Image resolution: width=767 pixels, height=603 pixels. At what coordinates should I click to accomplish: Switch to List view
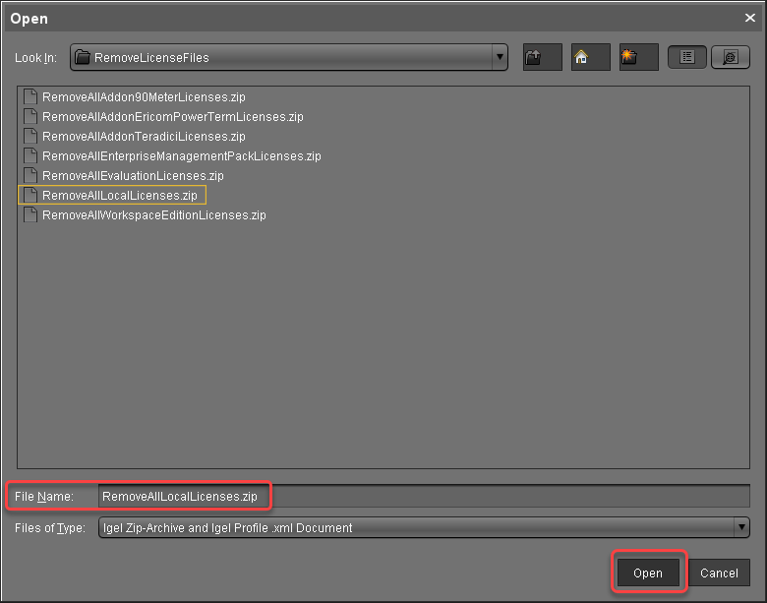[x=687, y=57]
